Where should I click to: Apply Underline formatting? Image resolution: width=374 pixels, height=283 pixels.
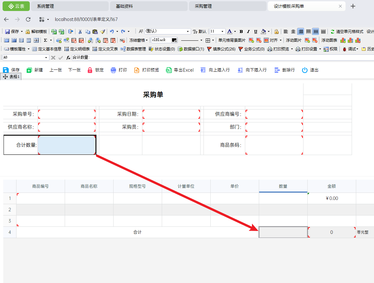click(256, 31)
